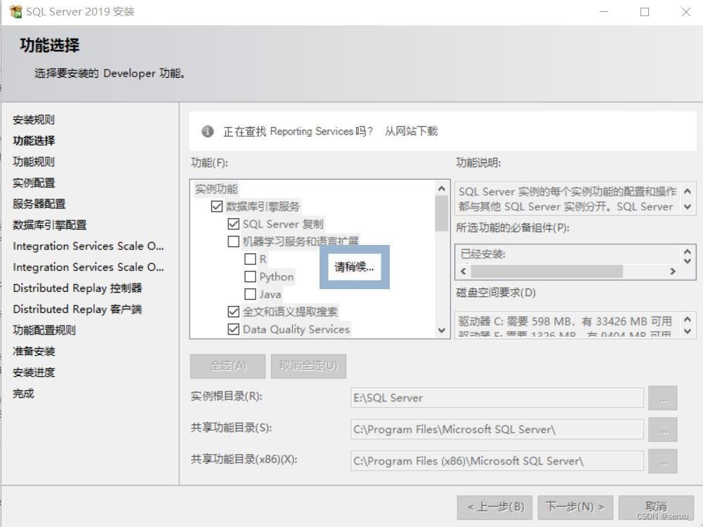Viewport: 703px width, 527px height.
Task: Minimize the SQL Server 2019 安装 window
Action: tap(604, 12)
